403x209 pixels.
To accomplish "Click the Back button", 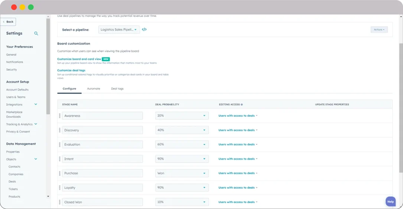I will 8,22.
